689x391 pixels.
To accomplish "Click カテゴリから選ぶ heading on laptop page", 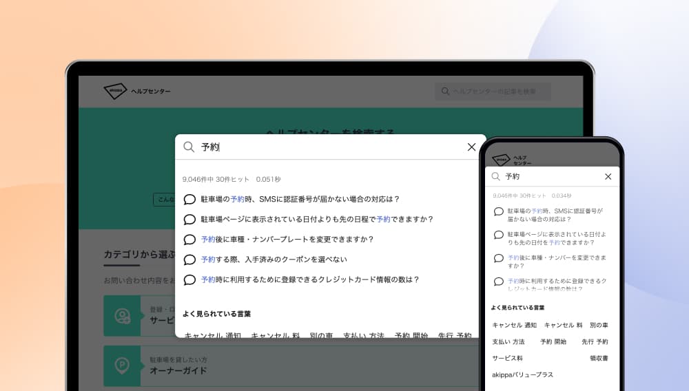I will tap(139, 255).
